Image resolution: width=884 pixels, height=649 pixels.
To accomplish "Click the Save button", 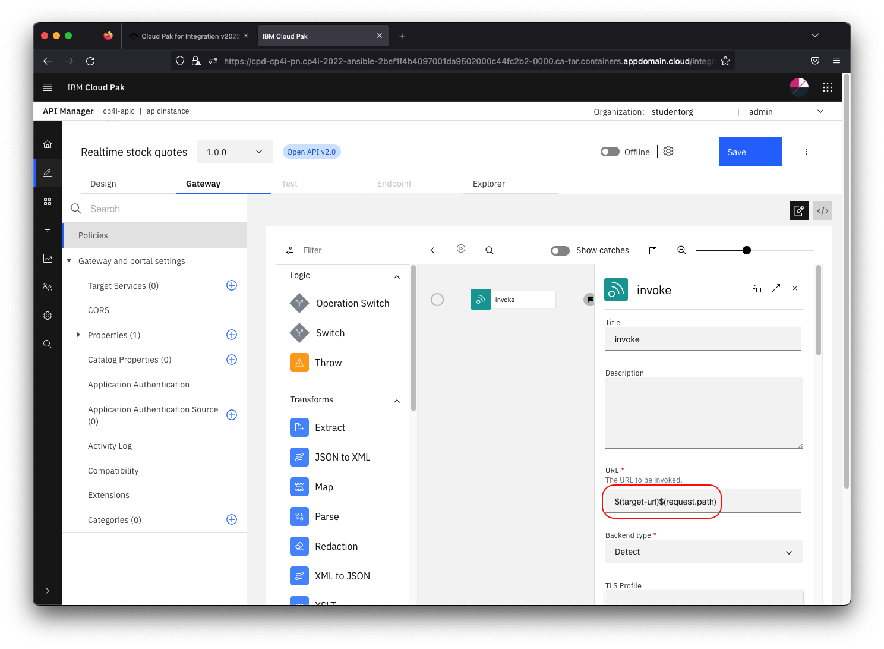I will coord(751,152).
